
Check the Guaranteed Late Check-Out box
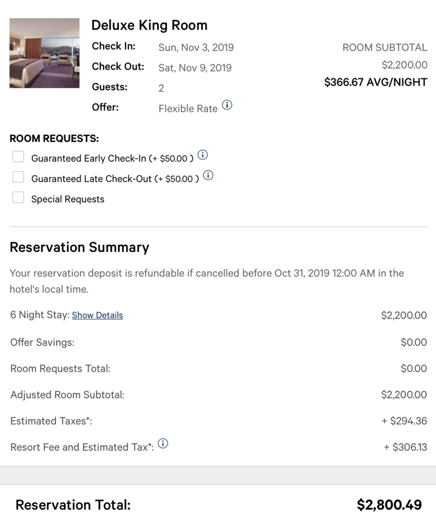pyautogui.click(x=18, y=177)
